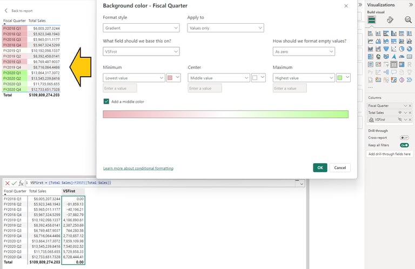Screen dimensions: 415x269
Task: Go Back to report
Action: 18,11
